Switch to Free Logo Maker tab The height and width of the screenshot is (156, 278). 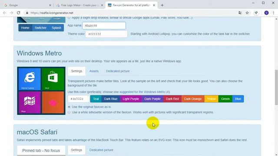(79, 5)
